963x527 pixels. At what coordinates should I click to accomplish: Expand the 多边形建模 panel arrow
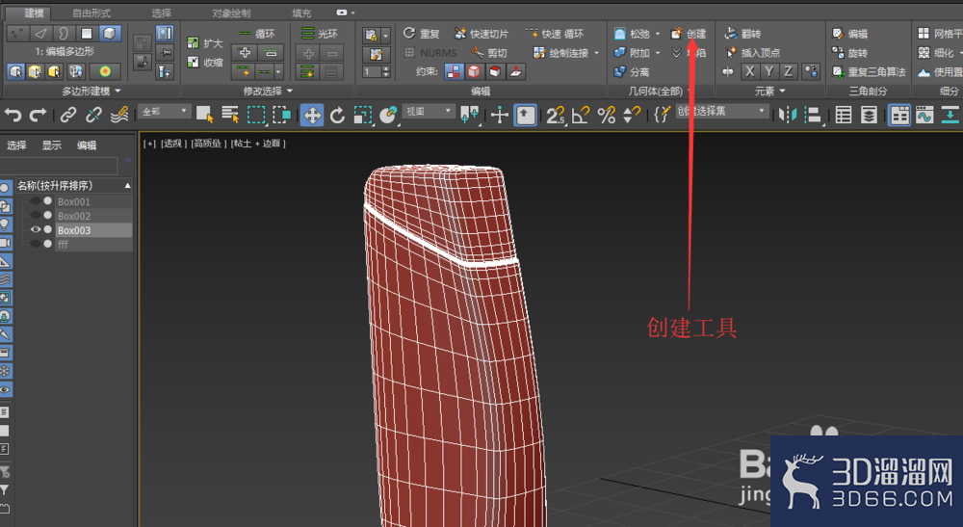pyautogui.click(x=117, y=91)
